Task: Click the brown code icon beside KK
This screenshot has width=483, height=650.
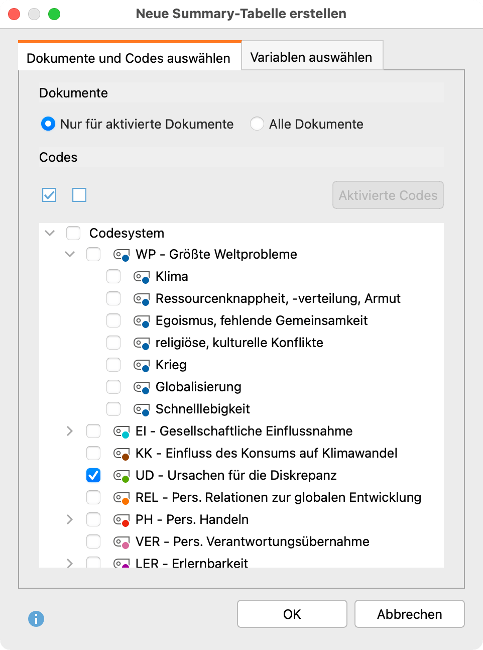Action: click(x=122, y=454)
